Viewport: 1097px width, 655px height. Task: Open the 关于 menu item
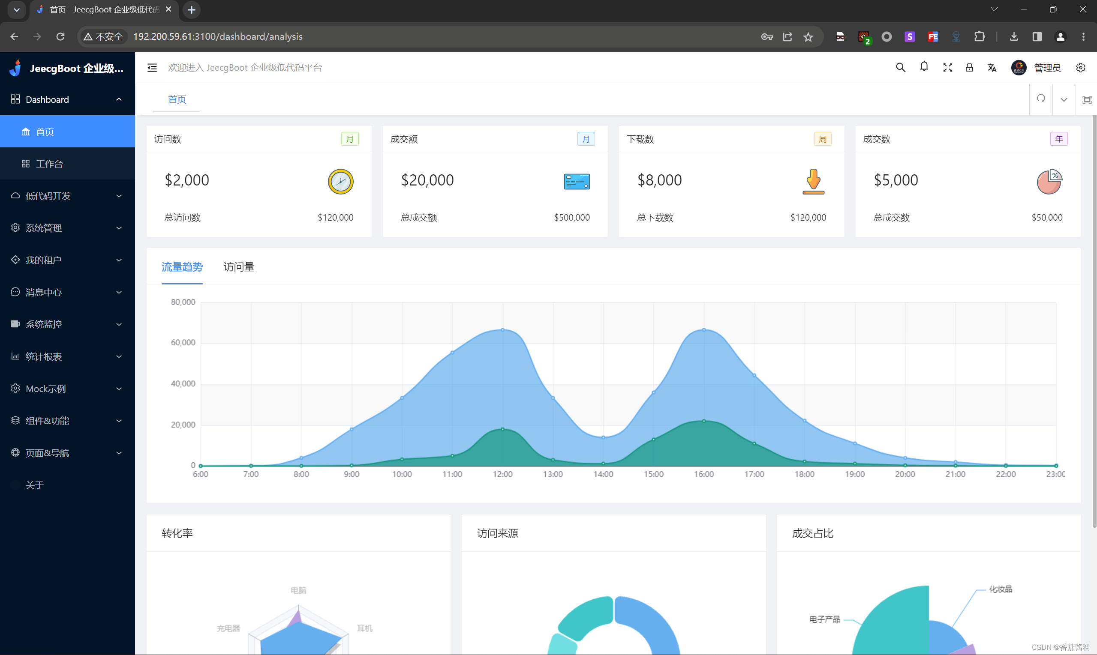(68, 485)
